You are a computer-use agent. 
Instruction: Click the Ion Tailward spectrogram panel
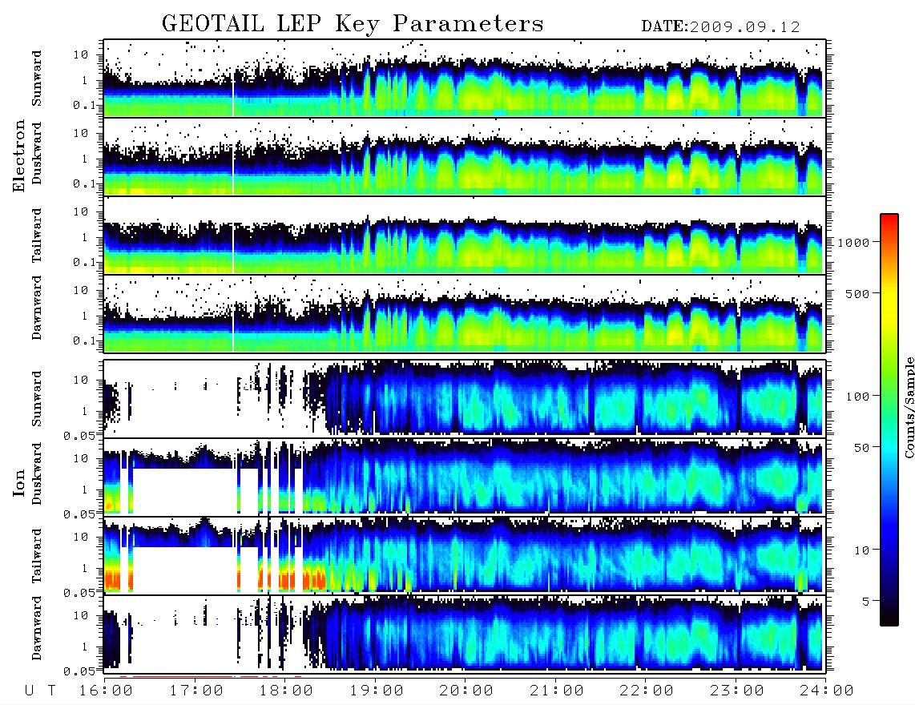465,556
